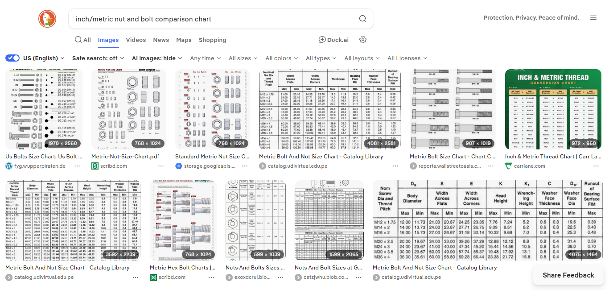The width and height of the screenshot is (609, 290).
Task: Open the DuckDuckGo logo home page
Action: point(47,19)
